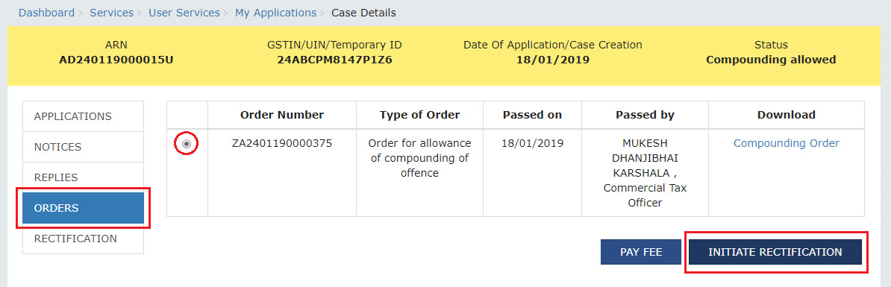Return to My Applications breadcrumb
This screenshot has width=891, height=287.
click(x=275, y=13)
